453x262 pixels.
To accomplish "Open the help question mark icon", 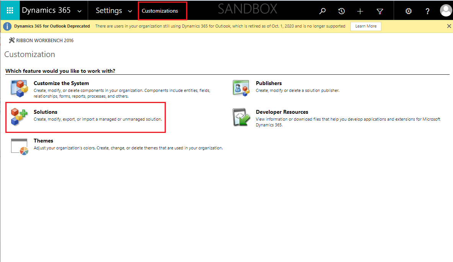I will [x=427, y=11].
